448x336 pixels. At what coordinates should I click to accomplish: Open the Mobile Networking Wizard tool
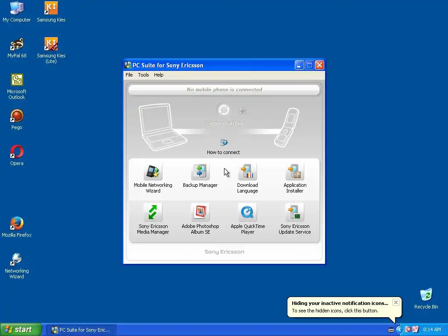coord(153,178)
